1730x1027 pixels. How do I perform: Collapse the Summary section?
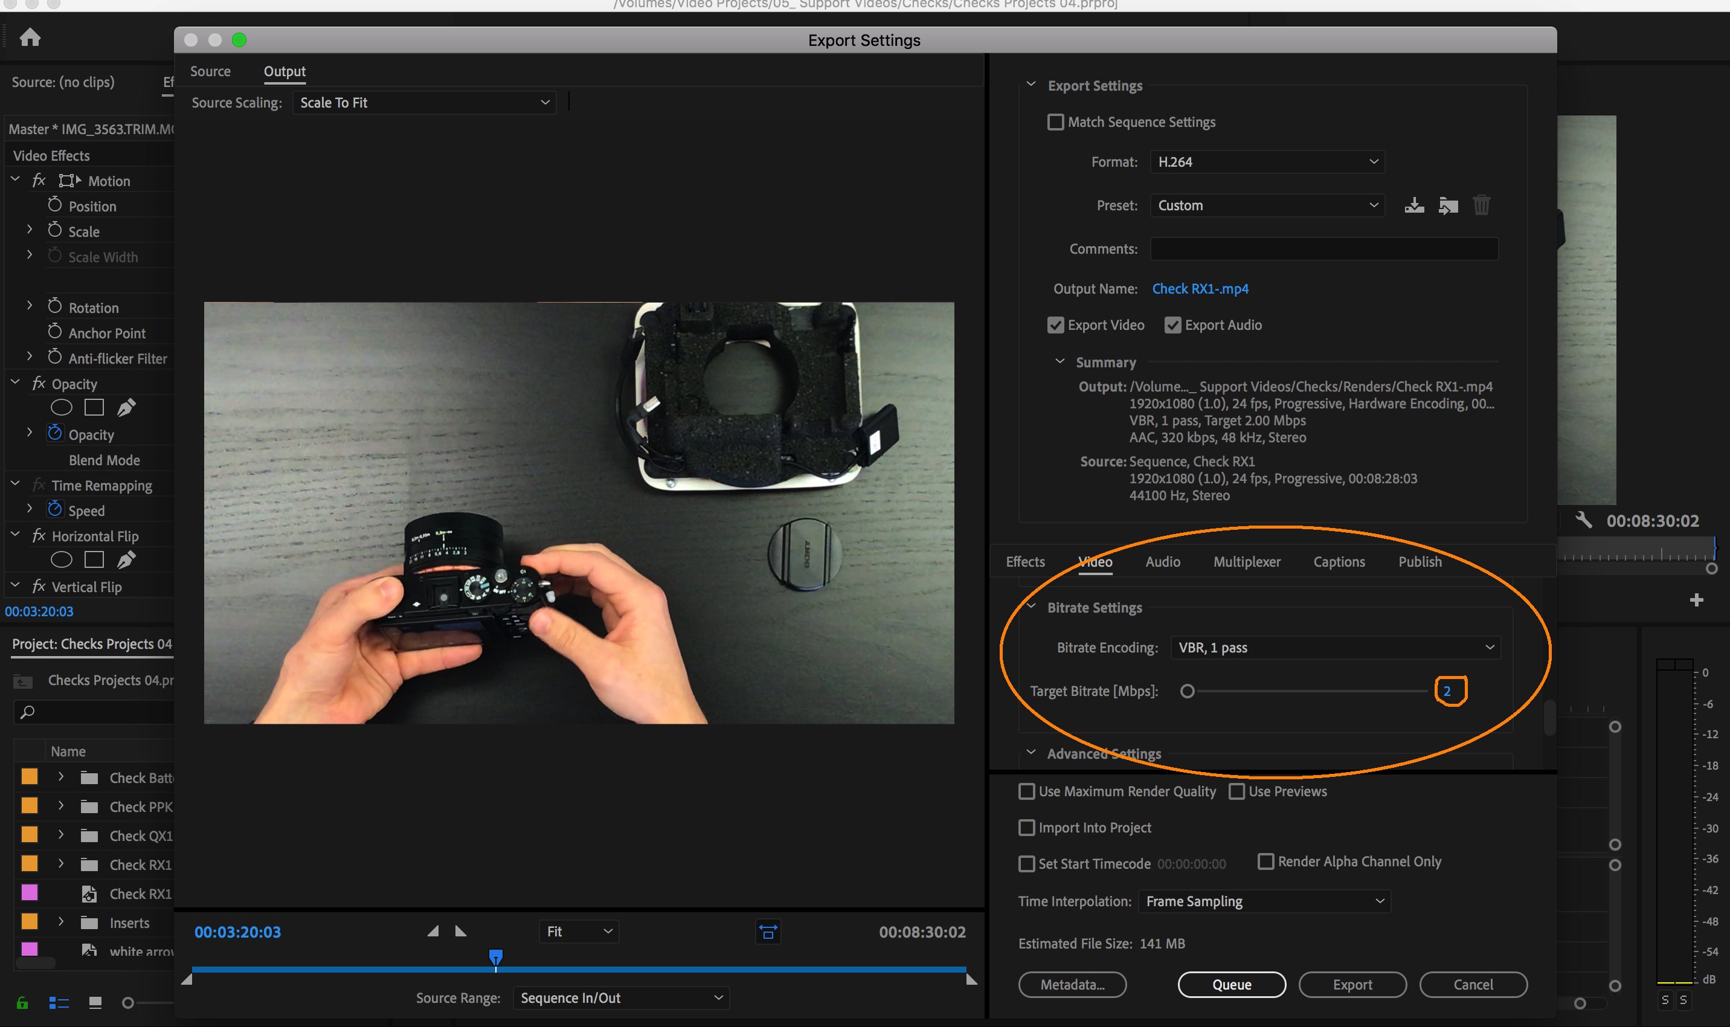(x=1059, y=361)
